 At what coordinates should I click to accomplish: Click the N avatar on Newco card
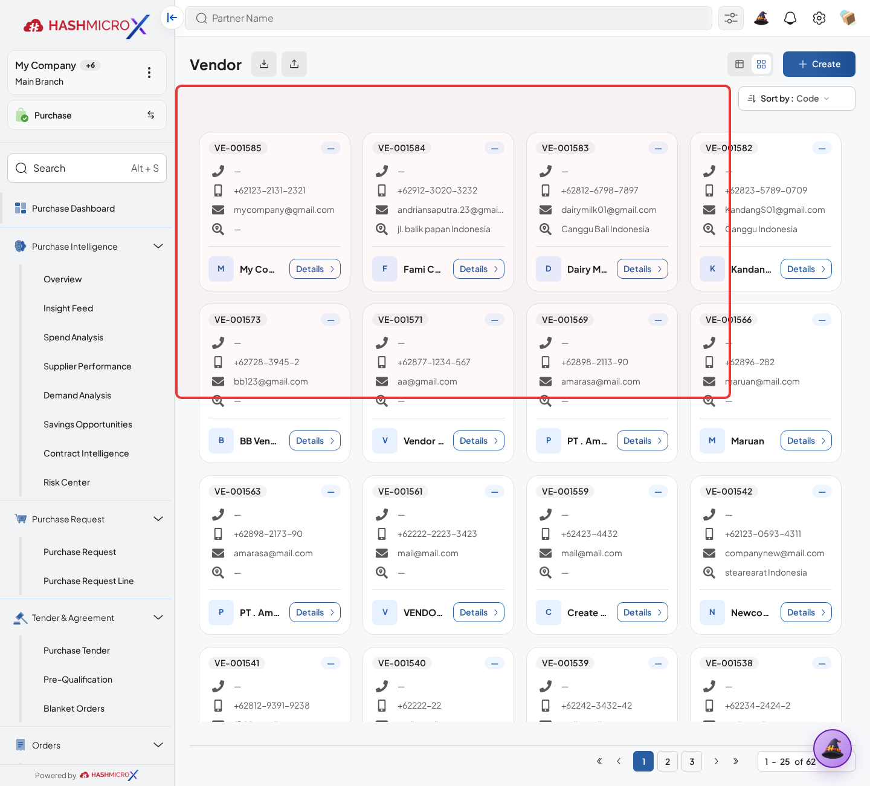(x=712, y=612)
